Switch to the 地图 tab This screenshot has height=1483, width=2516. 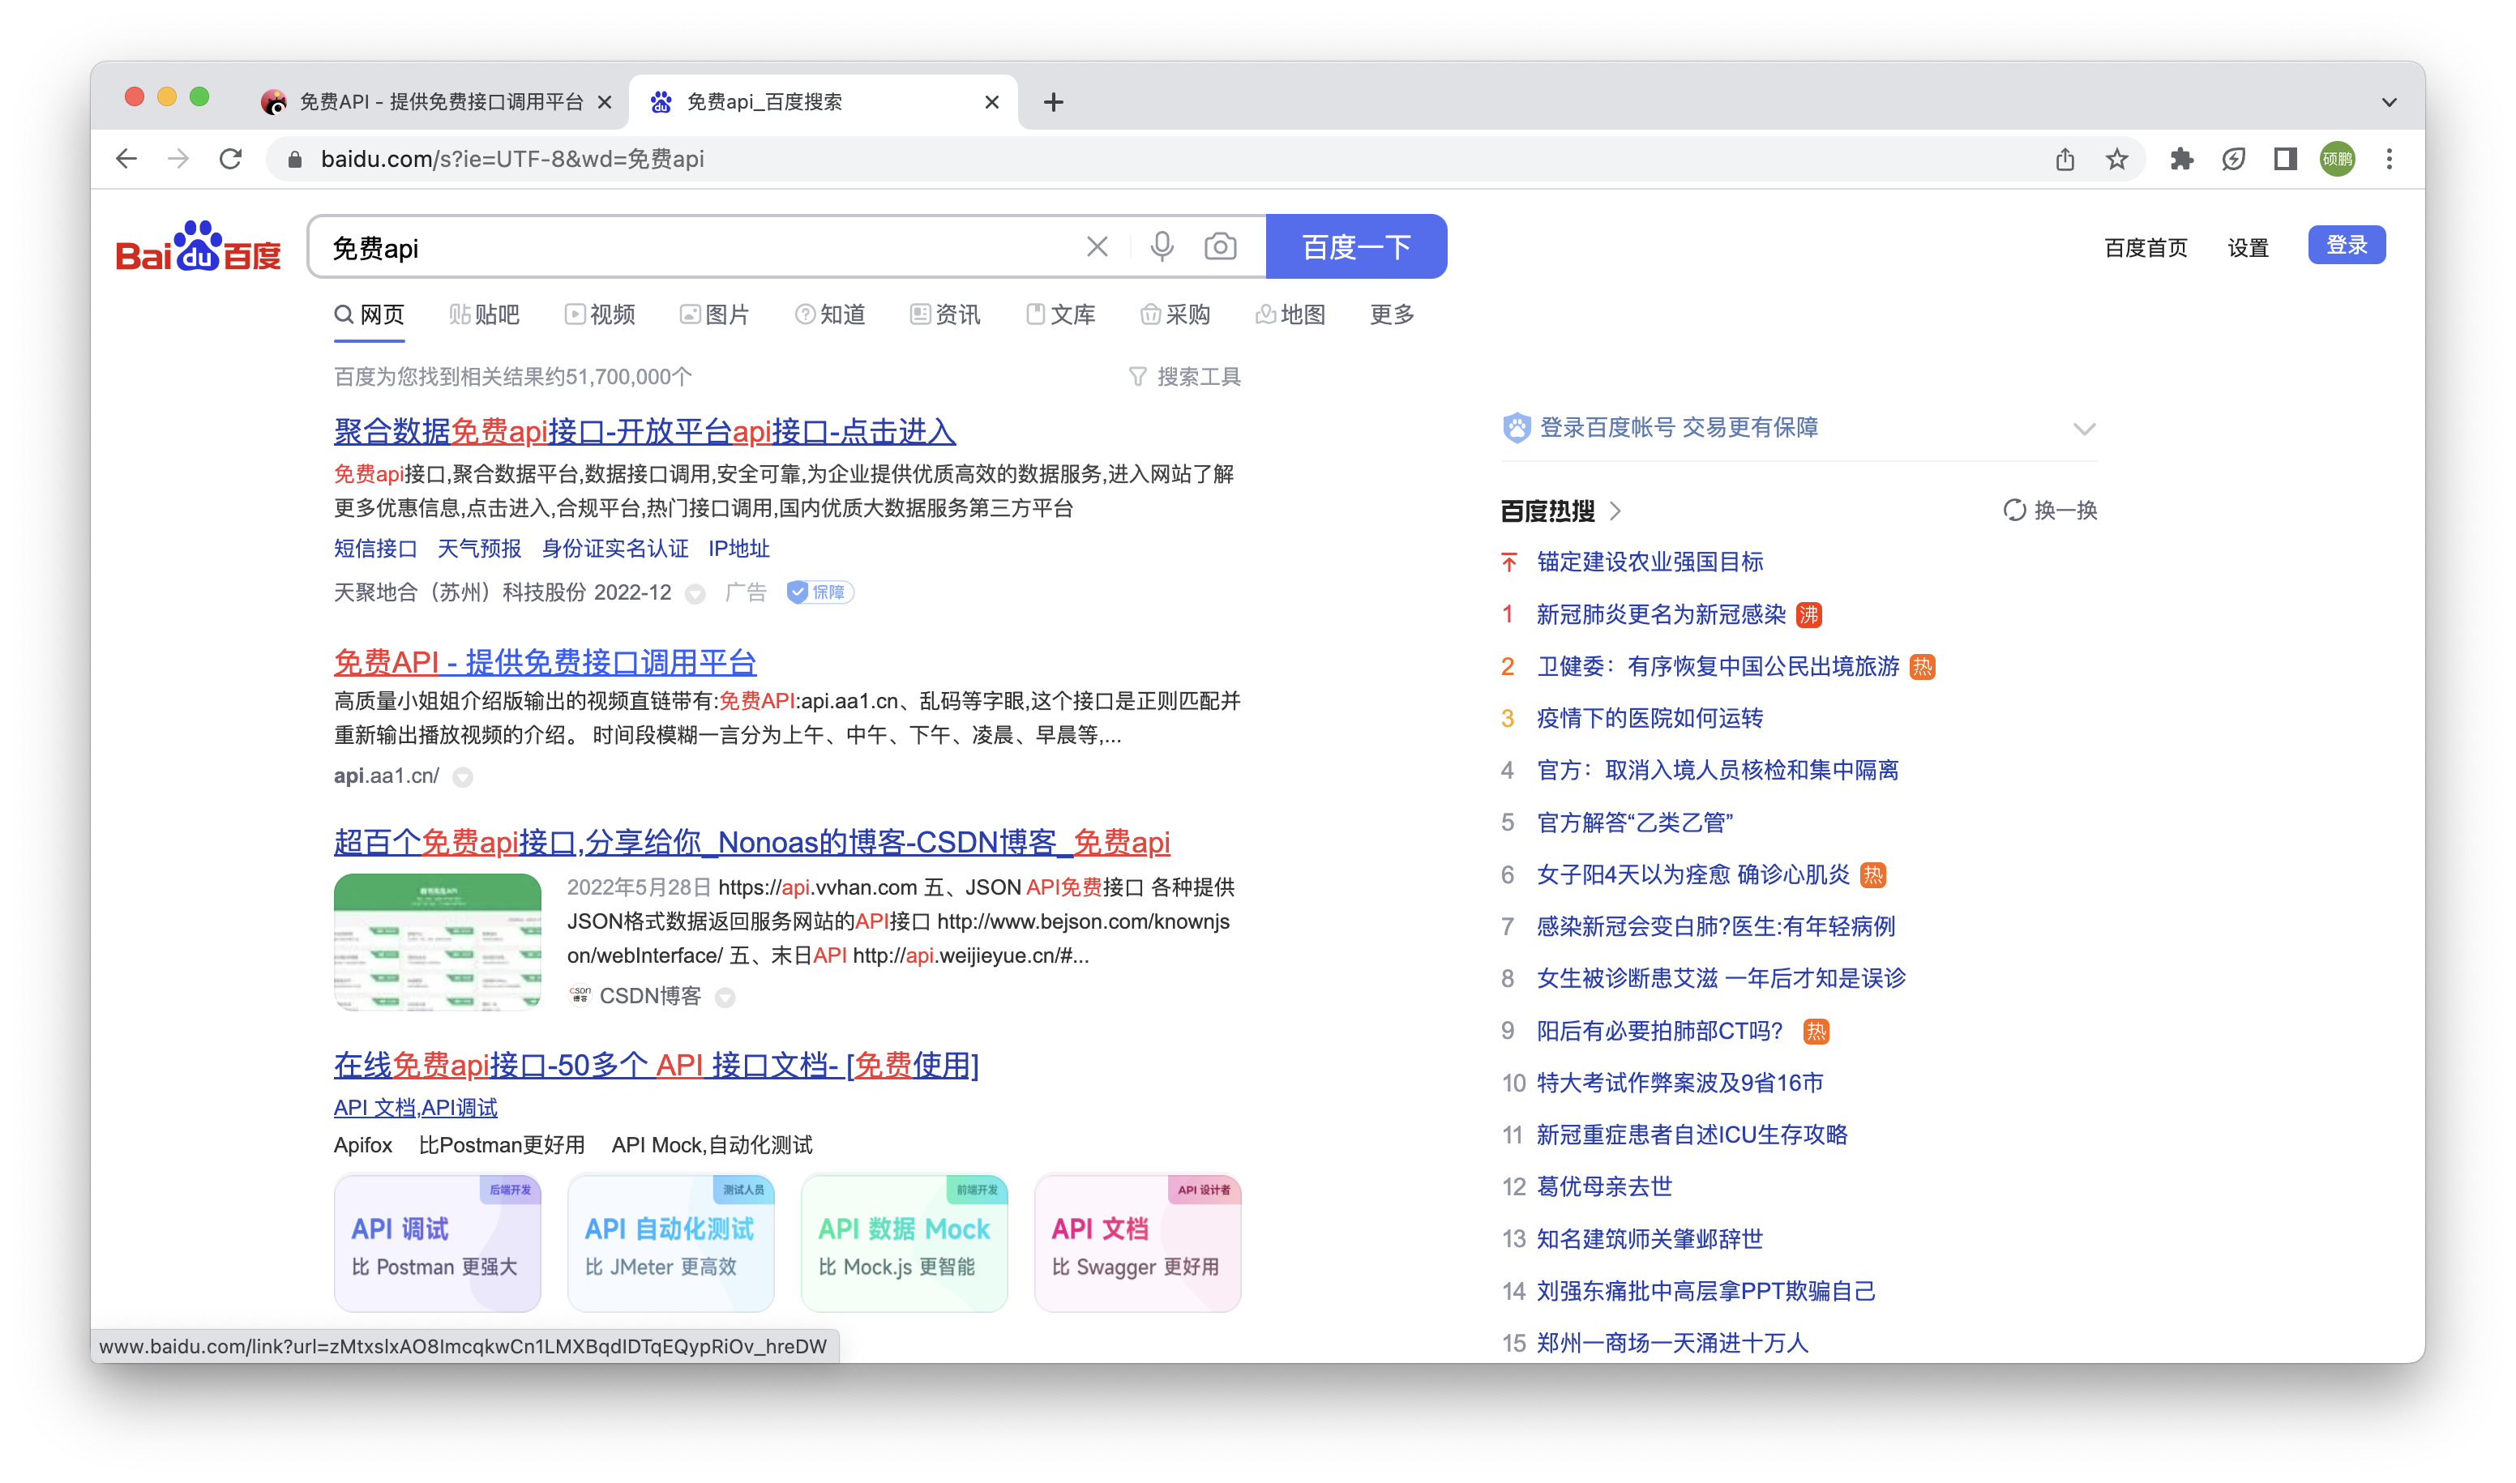click(x=1290, y=314)
